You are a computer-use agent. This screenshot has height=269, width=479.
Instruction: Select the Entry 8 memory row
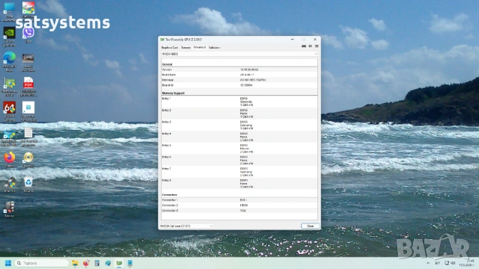point(239,184)
